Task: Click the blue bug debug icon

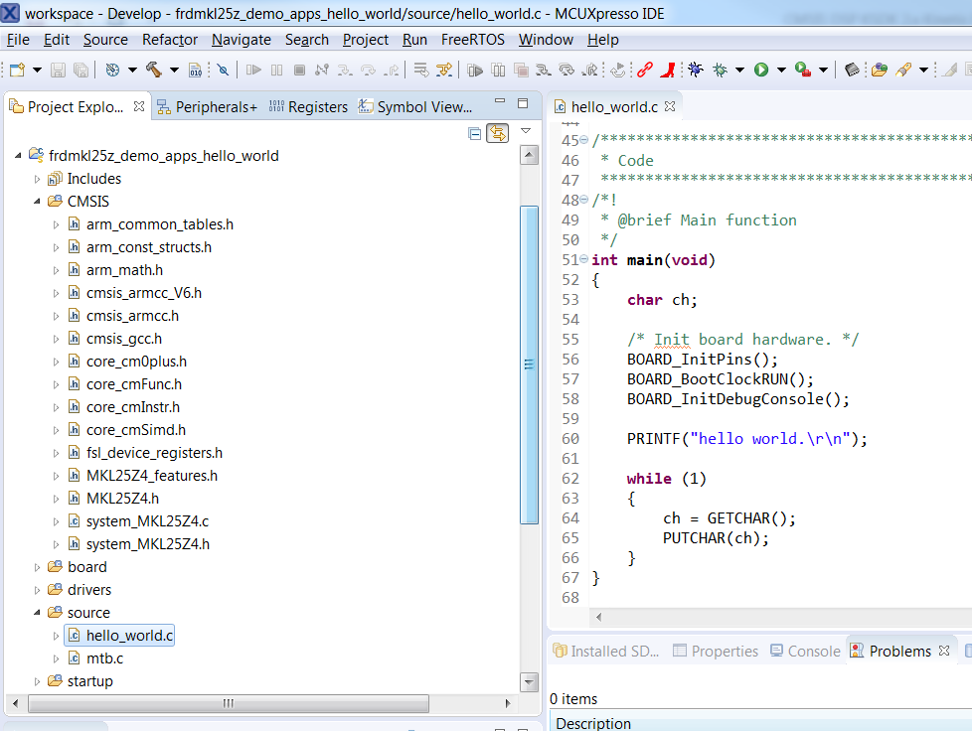Action: click(696, 70)
